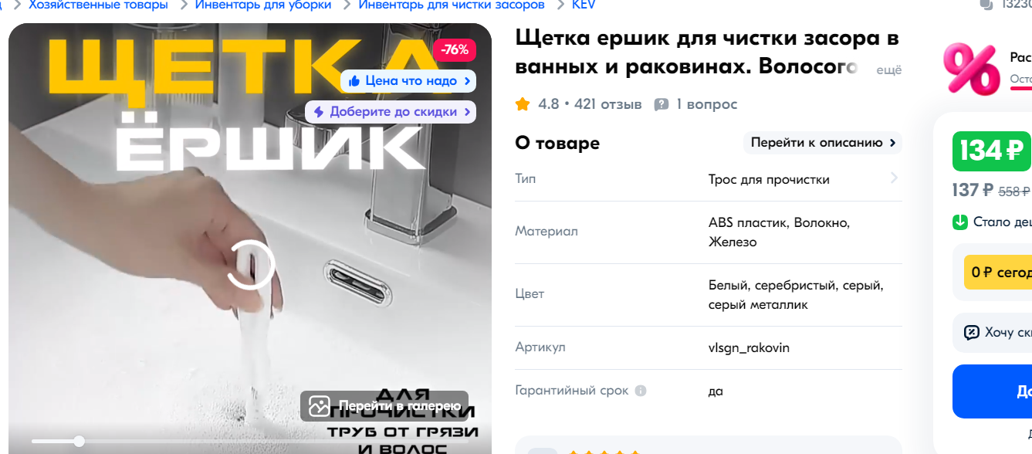This screenshot has height=454, width=1032.
Task: Click the 'Перейти в галерею' button
Action: tap(384, 406)
